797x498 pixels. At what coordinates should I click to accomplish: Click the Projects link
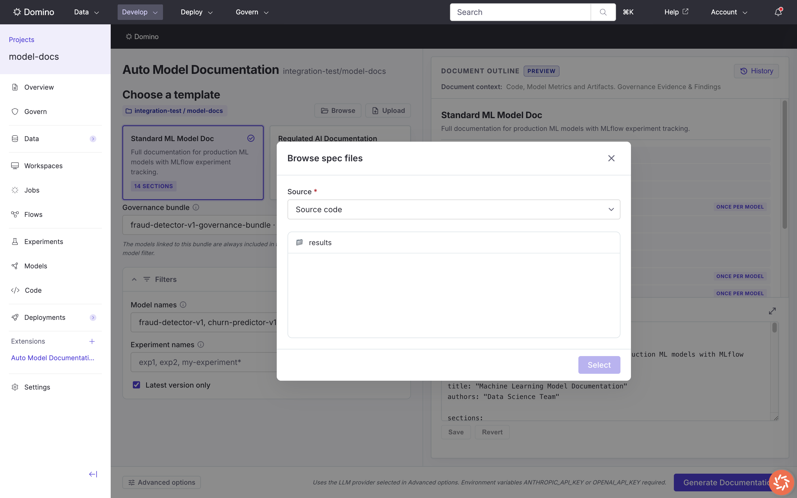tap(21, 40)
